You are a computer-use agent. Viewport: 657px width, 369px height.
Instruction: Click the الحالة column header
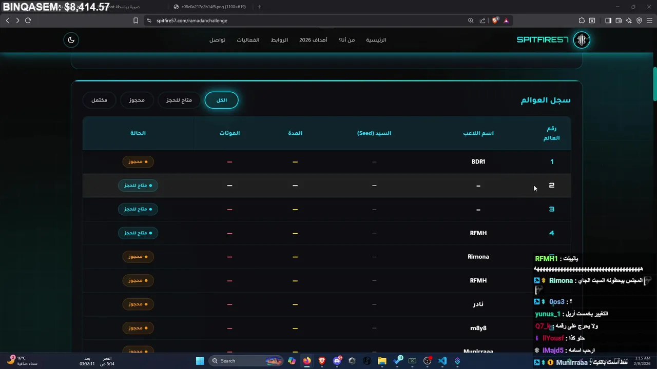pyautogui.click(x=138, y=133)
